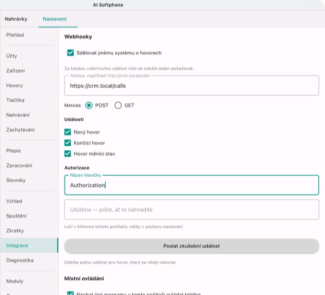Select Tlačítka in the sidebar
Viewport: 325px width, 295px height.
(15, 101)
